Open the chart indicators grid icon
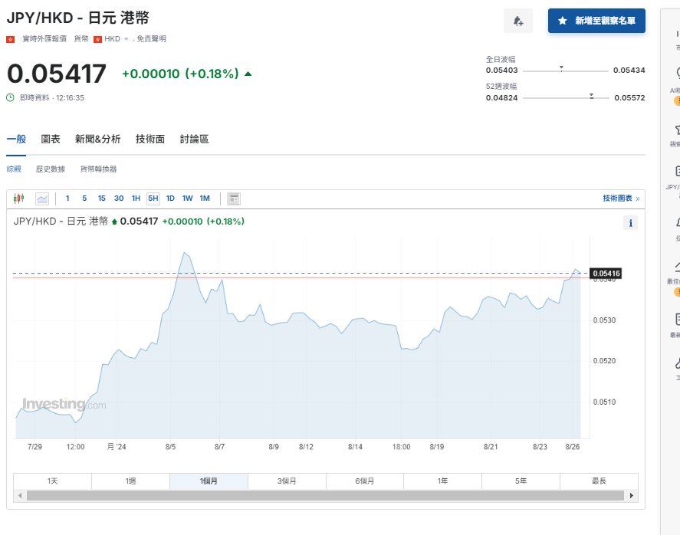680x535 pixels. pyautogui.click(x=235, y=199)
